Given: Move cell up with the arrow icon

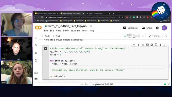Looking at the screenshot, I should [x=134, y=45].
